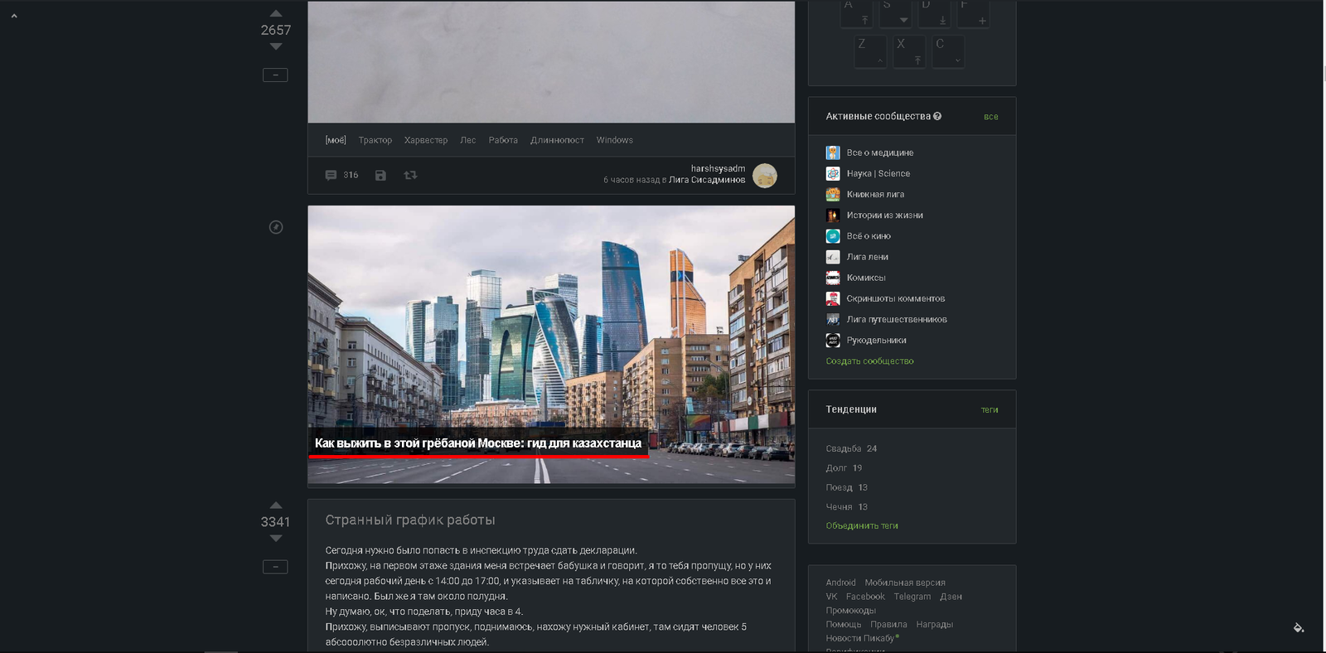Open the Правила footer link
The image size is (1326, 653).
(x=888, y=625)
